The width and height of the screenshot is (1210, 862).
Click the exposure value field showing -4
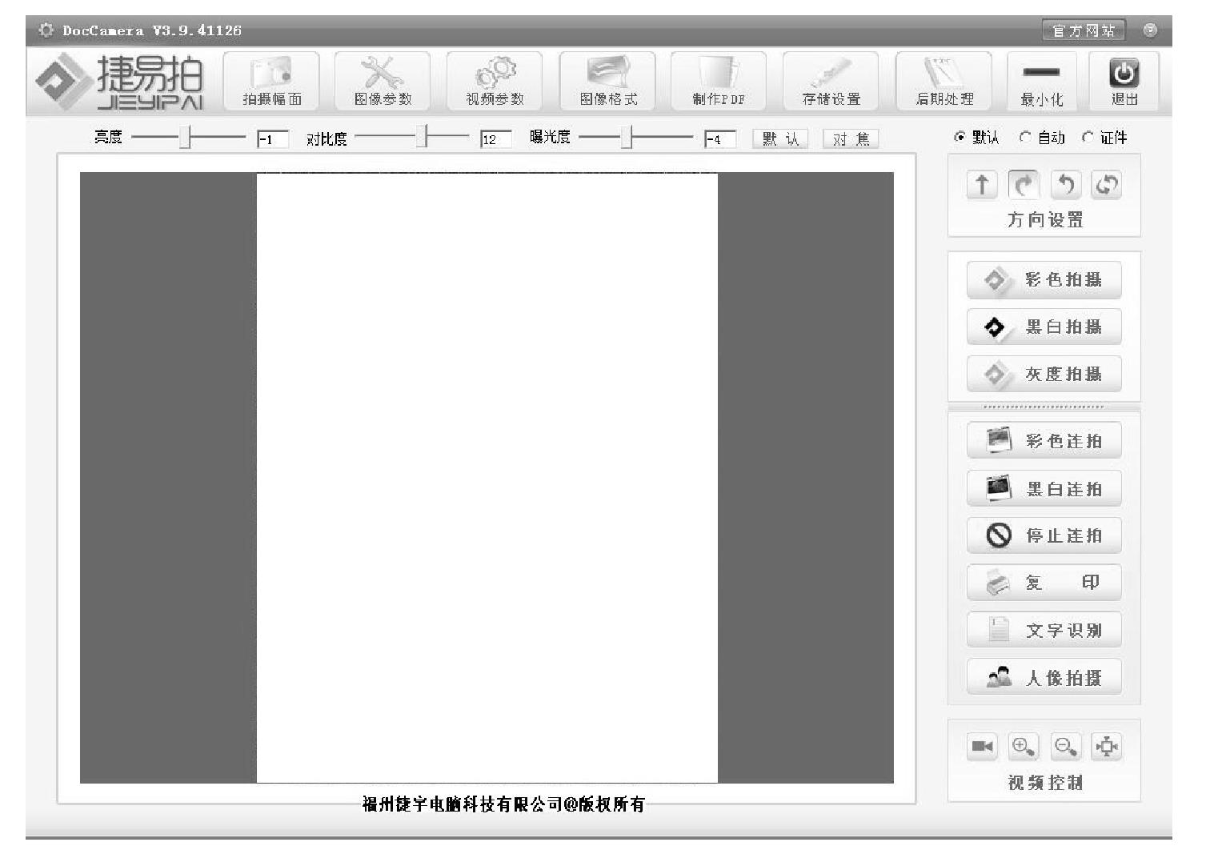(x=720, y=139)
